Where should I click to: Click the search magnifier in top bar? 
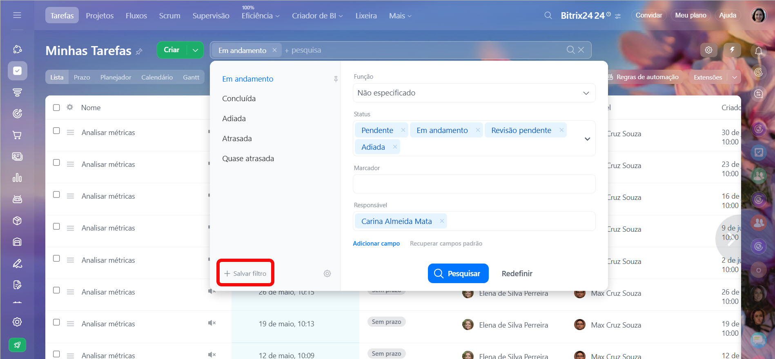click(x=548, y=16)
